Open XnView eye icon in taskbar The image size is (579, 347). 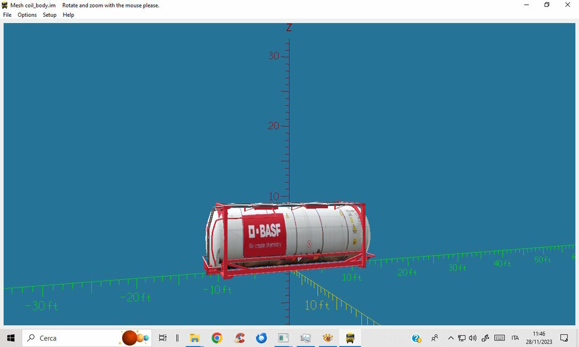pos(328,338)
